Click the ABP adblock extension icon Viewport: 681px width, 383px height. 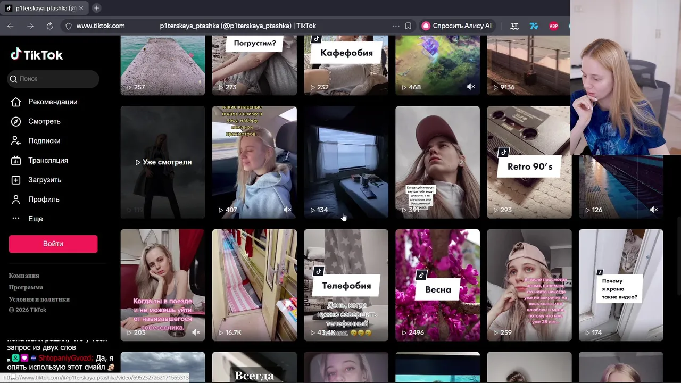[x=553, y=26]
